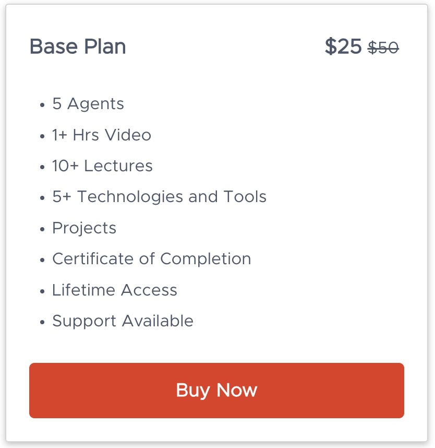Click the 5 Agents feature text

(88, 104)
